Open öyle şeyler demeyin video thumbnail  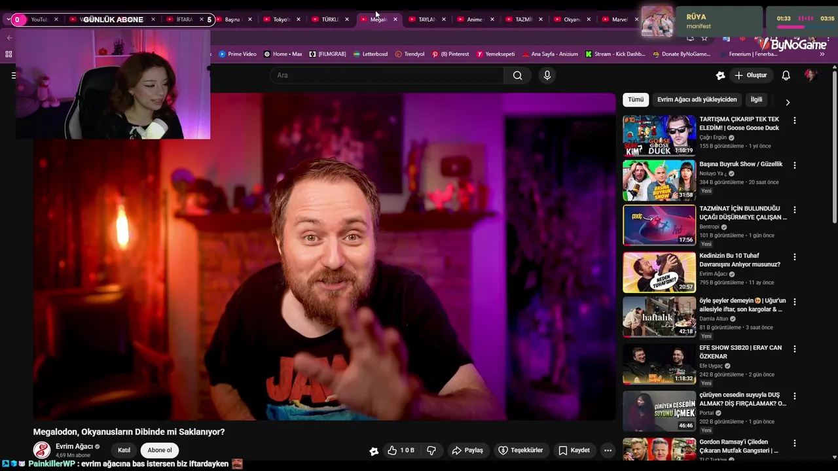point(659,317)
